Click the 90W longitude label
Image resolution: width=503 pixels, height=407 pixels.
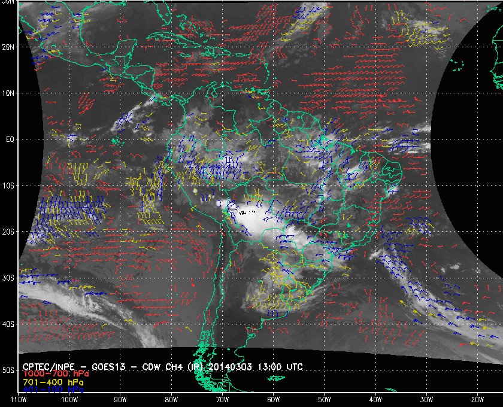pos(120,400)
